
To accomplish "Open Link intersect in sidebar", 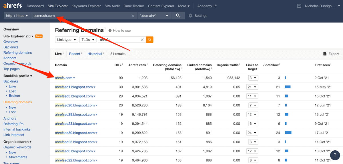I will [14, 135].
